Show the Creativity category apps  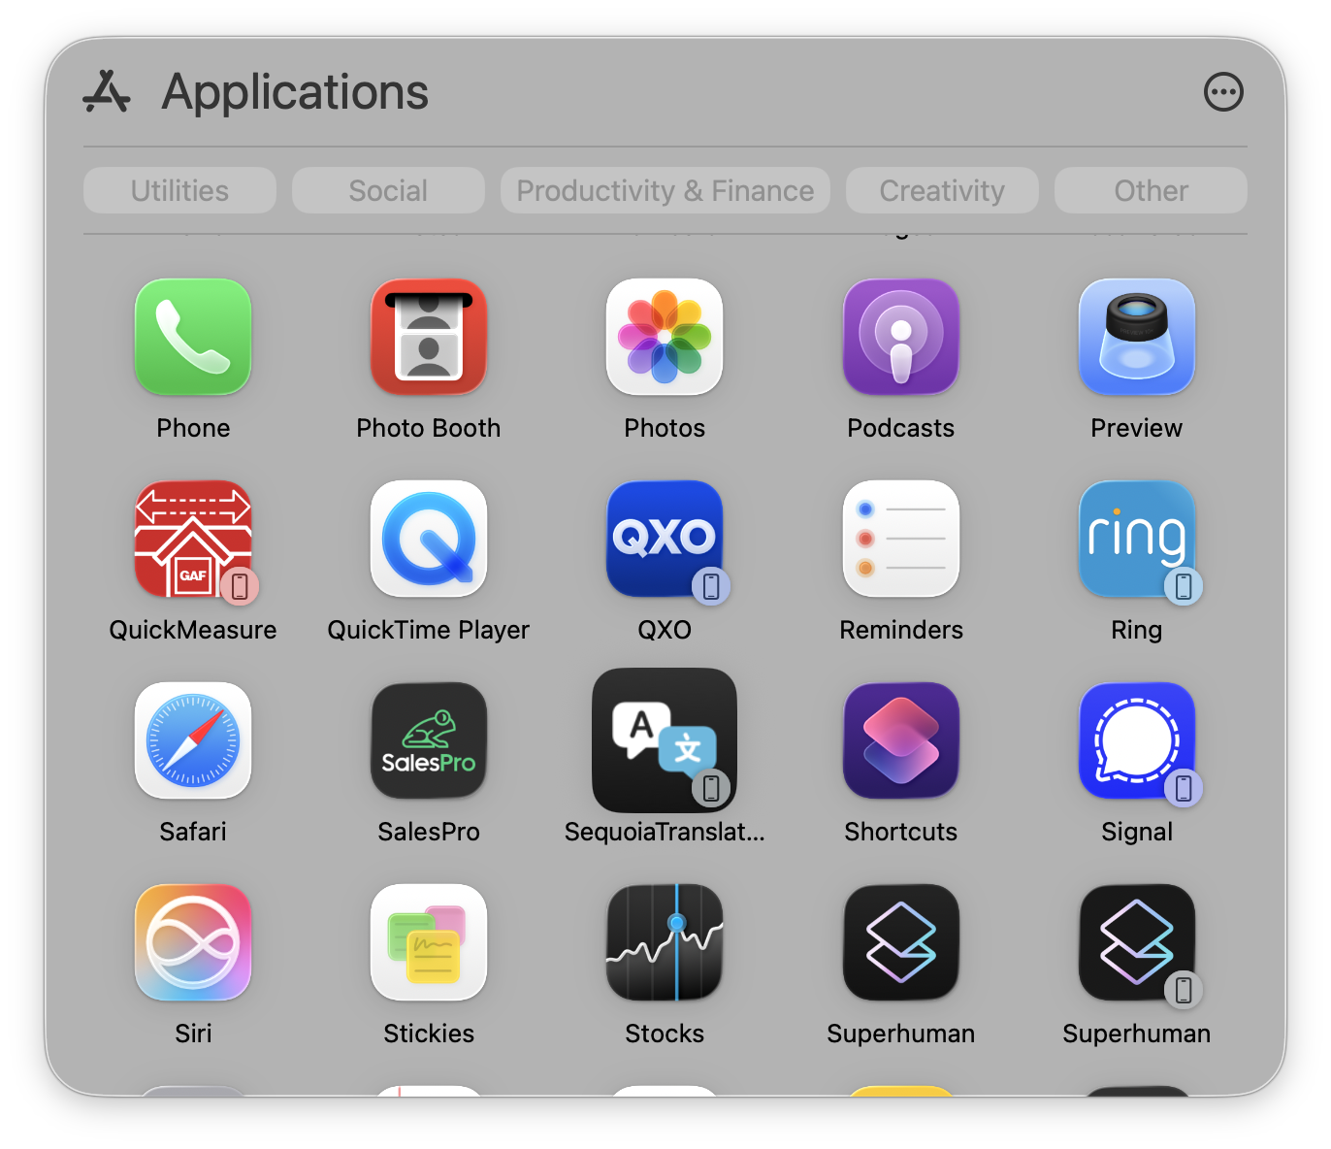point(942,190)
